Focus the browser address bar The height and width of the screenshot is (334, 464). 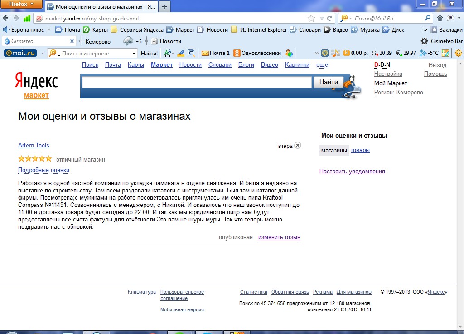point(174,18)
